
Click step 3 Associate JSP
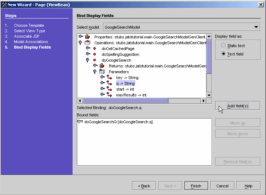pyautogui.click(x=26, y=36)
